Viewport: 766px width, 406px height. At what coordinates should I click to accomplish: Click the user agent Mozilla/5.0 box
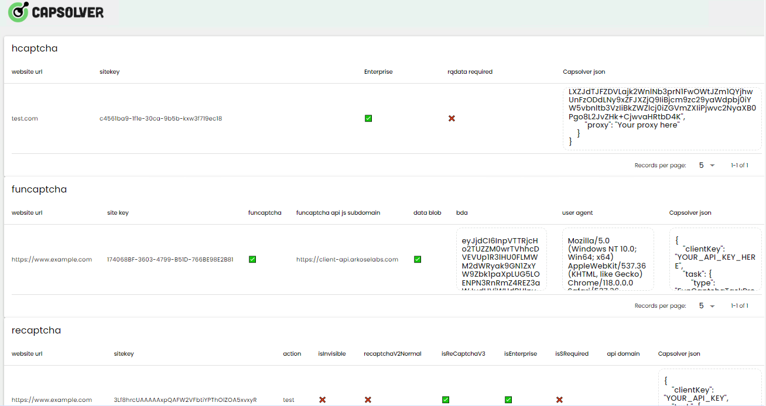coord(608,259)
